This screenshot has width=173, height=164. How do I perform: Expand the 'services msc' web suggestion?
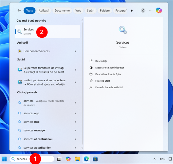pos(75,122)
